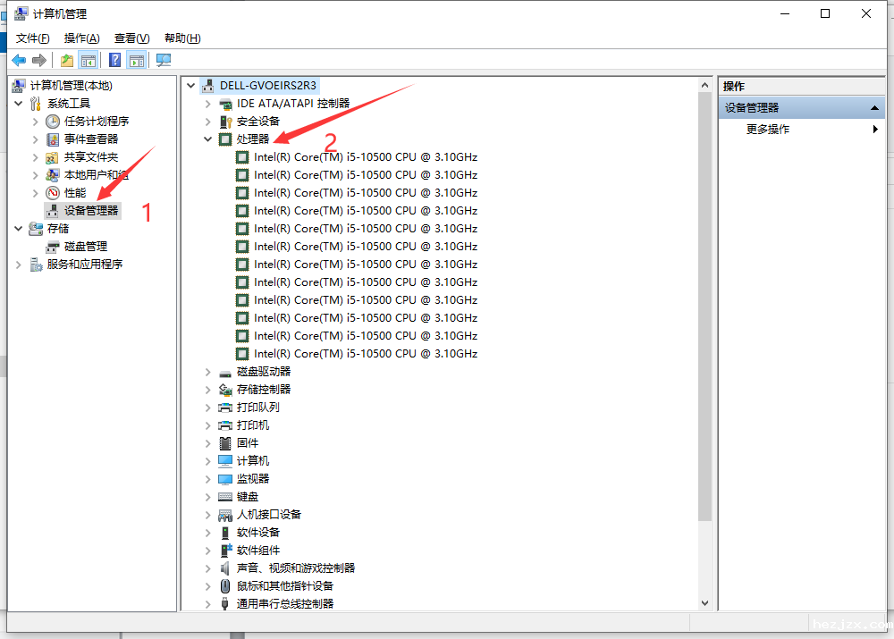Screen dimensions: 894x639
Task: Click the 磁盘驱动器 drive icon
Action: click(225, 372)
